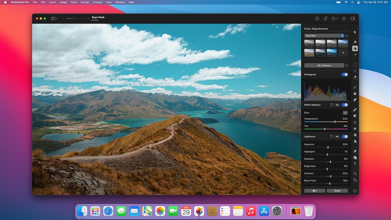This screenshot has height=220, width=391.
Task: Click the ML Enhance button
Action: click(x=324, y=66)
